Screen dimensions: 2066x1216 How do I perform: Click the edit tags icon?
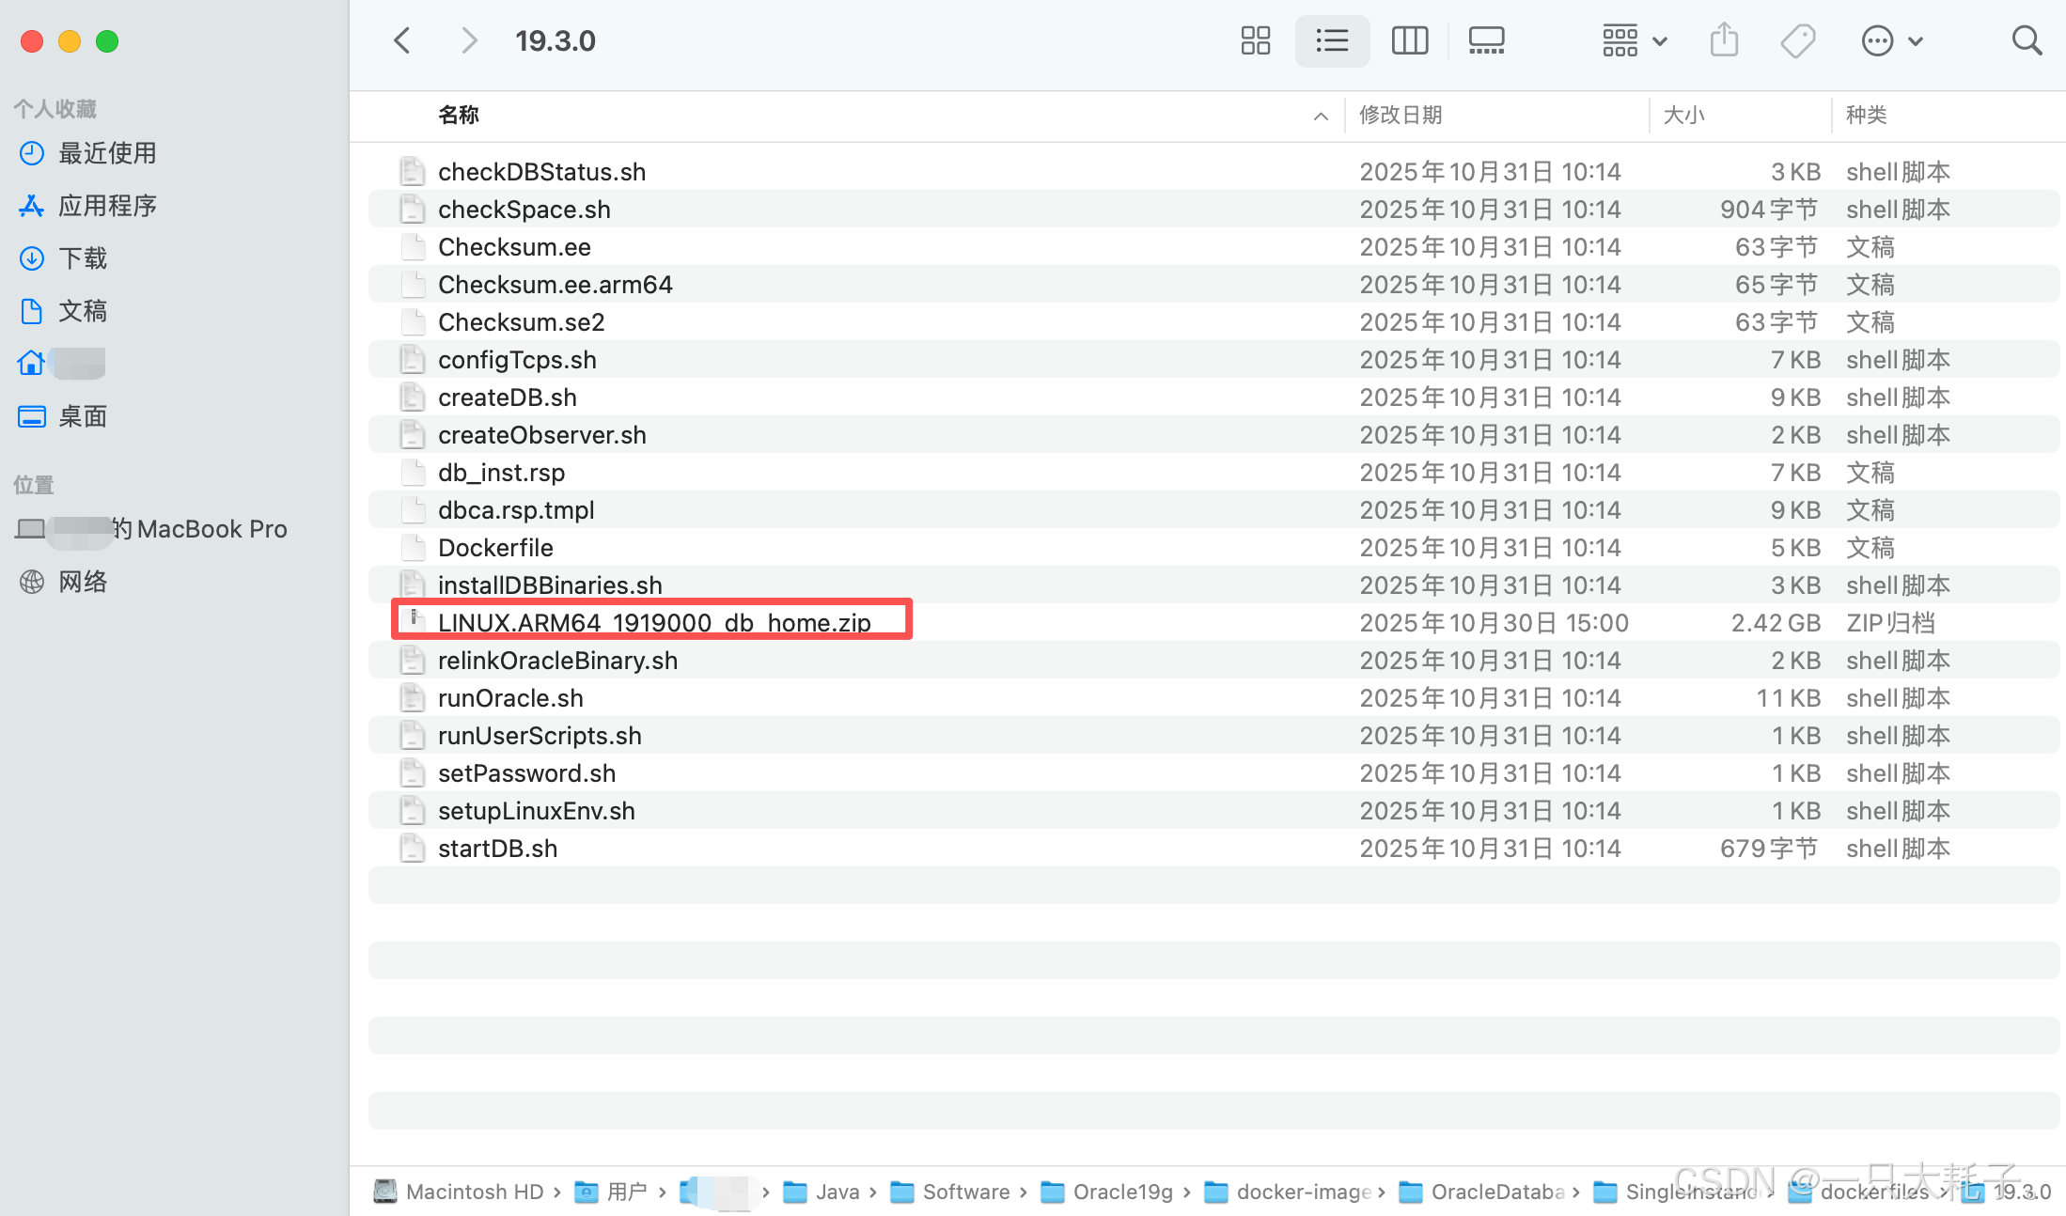(x=1797, y=40)
